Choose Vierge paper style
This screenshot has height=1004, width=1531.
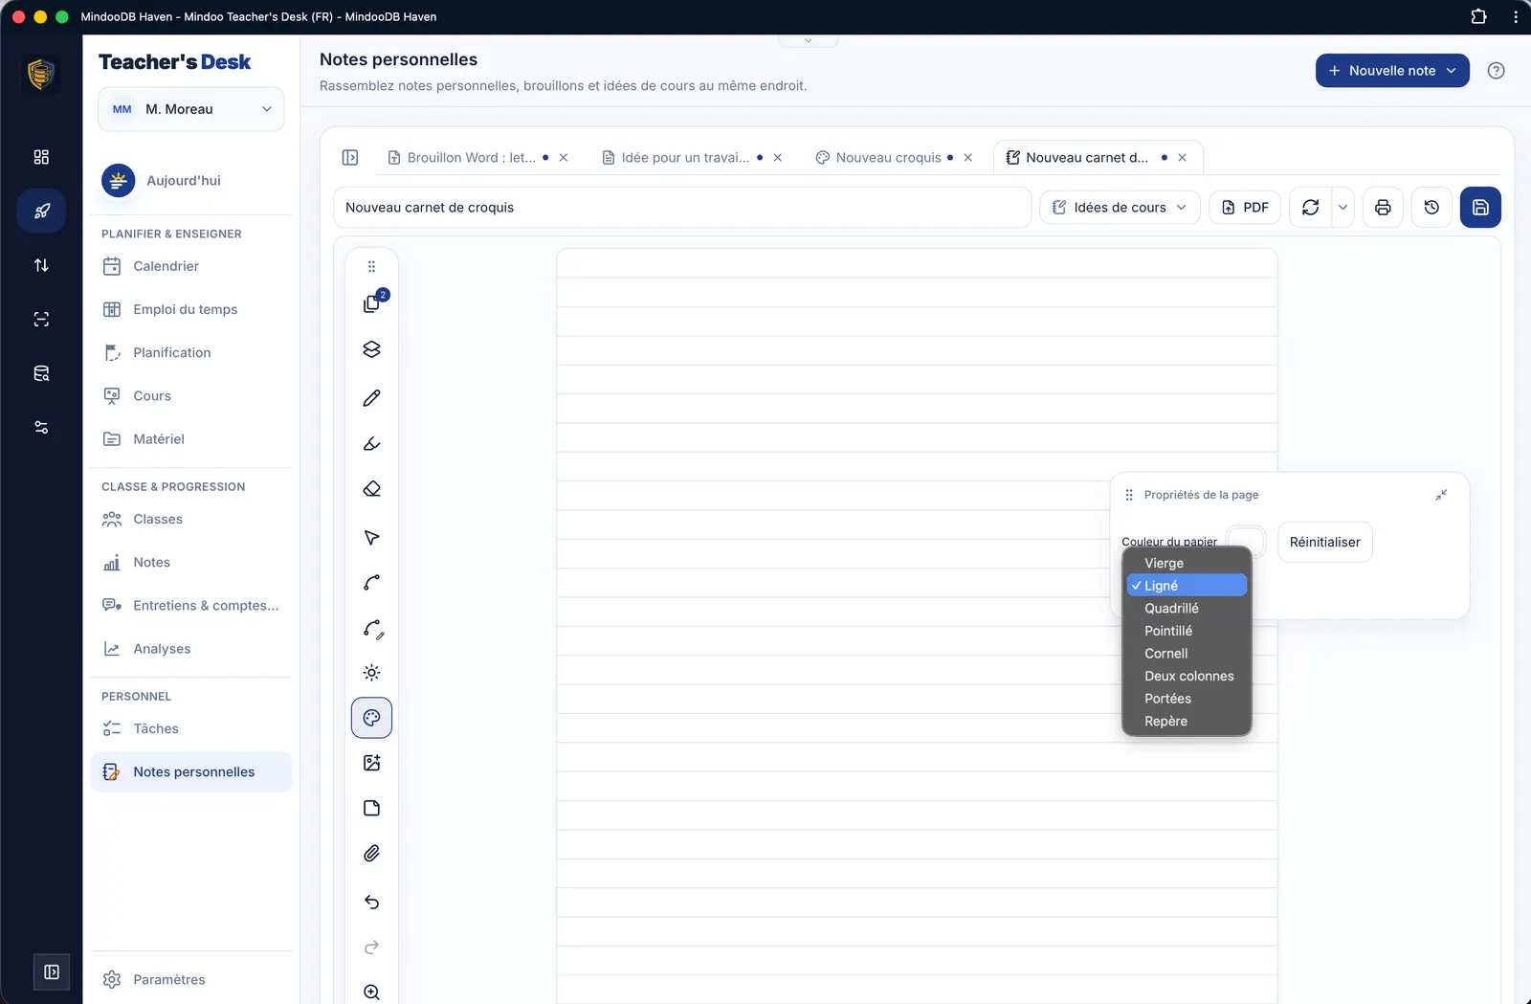coord(1187,563)
